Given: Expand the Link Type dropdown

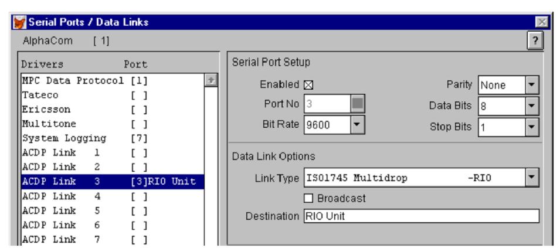Looking at the screenshot, I should point(532,177).
